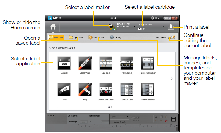Click the Cut scissors icon
Image resolution: width=221 pixels, height=133 pixels.
pos(156,117)
